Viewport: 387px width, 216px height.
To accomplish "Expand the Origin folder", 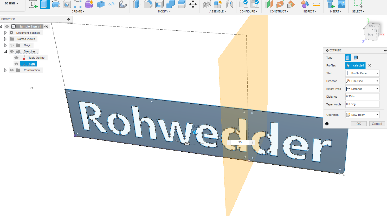I will (5, 45).
